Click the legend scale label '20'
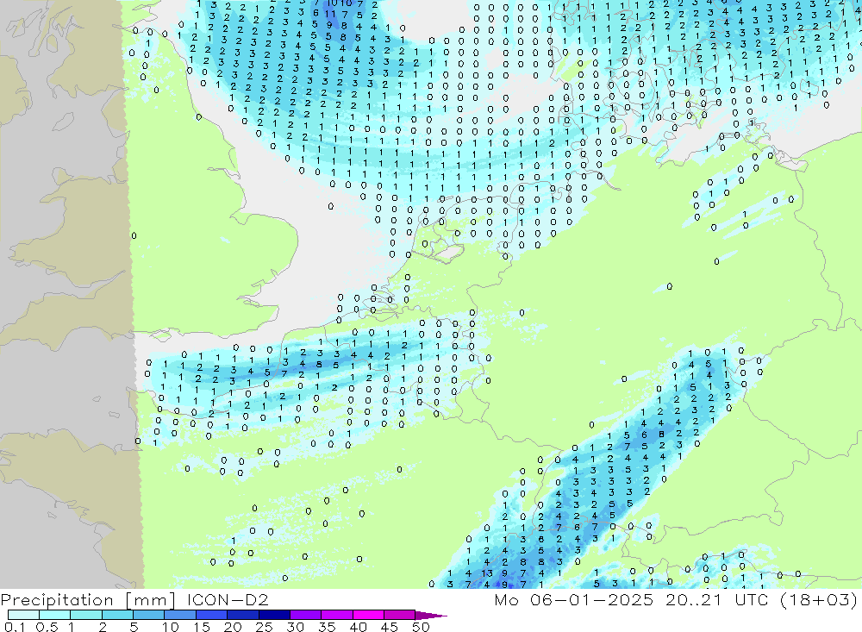 pyautogui.click(x=233, y=627)
